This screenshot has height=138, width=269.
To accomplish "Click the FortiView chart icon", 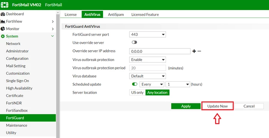I will (x=3, y=21).
